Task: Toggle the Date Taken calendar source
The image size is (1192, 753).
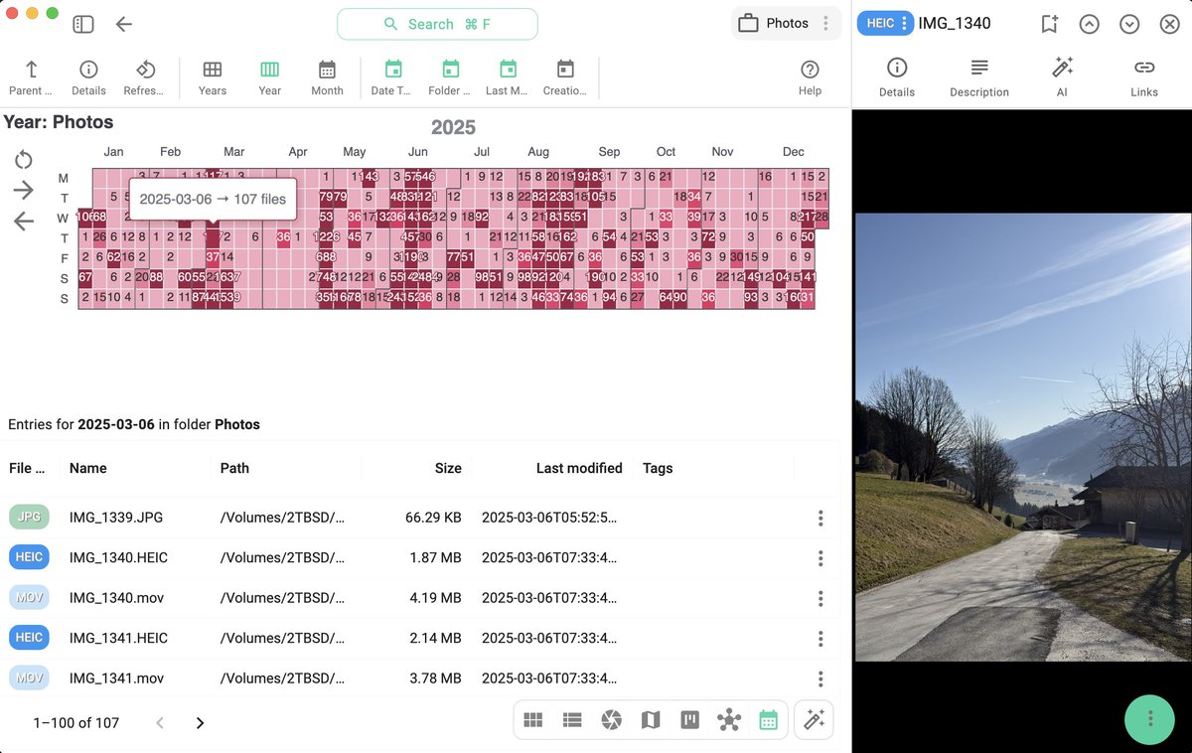Action: click(x=391, y=78)
